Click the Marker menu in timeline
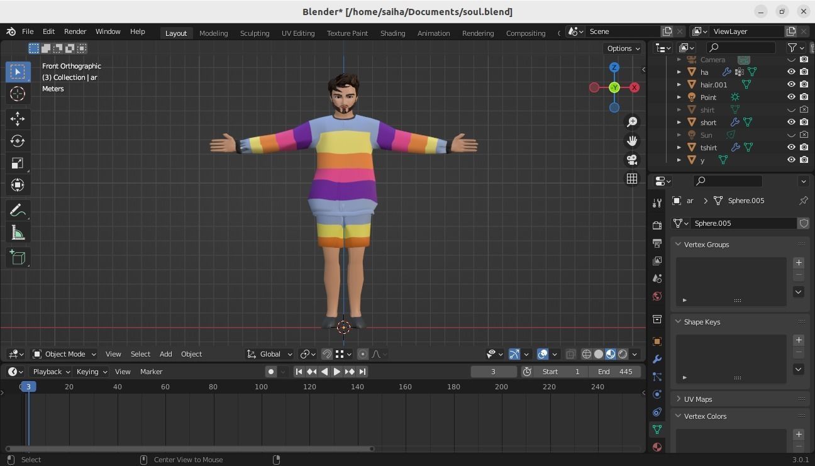Screen dimensions: 815x466 point(151,372)
